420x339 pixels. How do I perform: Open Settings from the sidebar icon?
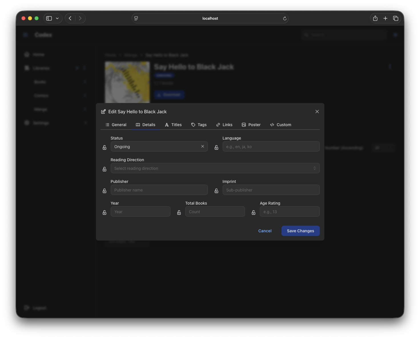click(x=27, y=123)
